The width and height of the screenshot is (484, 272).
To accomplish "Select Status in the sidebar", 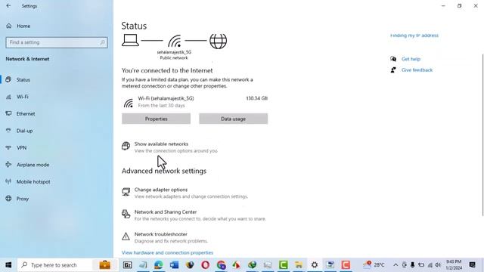I will tap(23, 79).
